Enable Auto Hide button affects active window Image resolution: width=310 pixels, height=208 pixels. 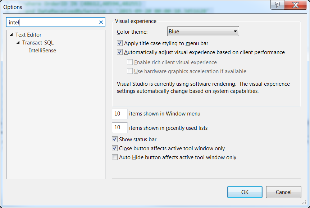coord(115,157)
